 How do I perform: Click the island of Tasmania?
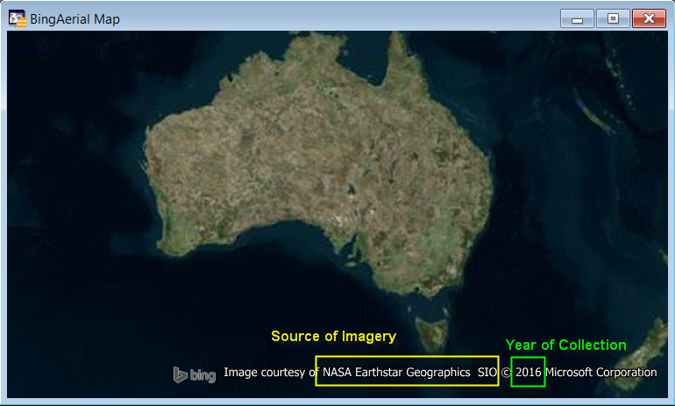[431, 332]
